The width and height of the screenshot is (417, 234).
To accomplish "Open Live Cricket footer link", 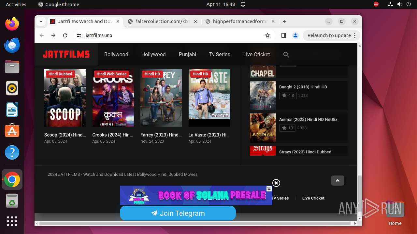I will point(313,198).
